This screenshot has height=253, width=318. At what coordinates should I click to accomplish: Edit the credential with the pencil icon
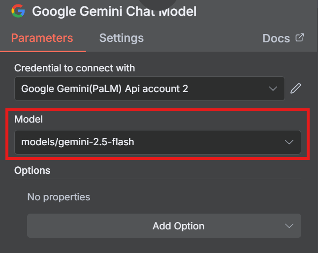tap(295, 89)
